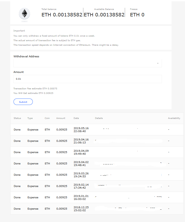Select the date 2018.12.25 15:02:02

[x=81, y=209]
